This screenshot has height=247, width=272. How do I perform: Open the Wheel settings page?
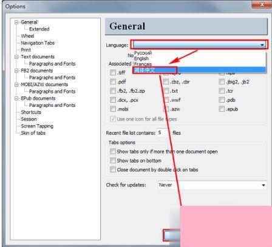[27, 36]
